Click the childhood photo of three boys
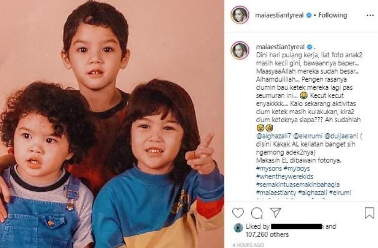 tap(112, 124)
